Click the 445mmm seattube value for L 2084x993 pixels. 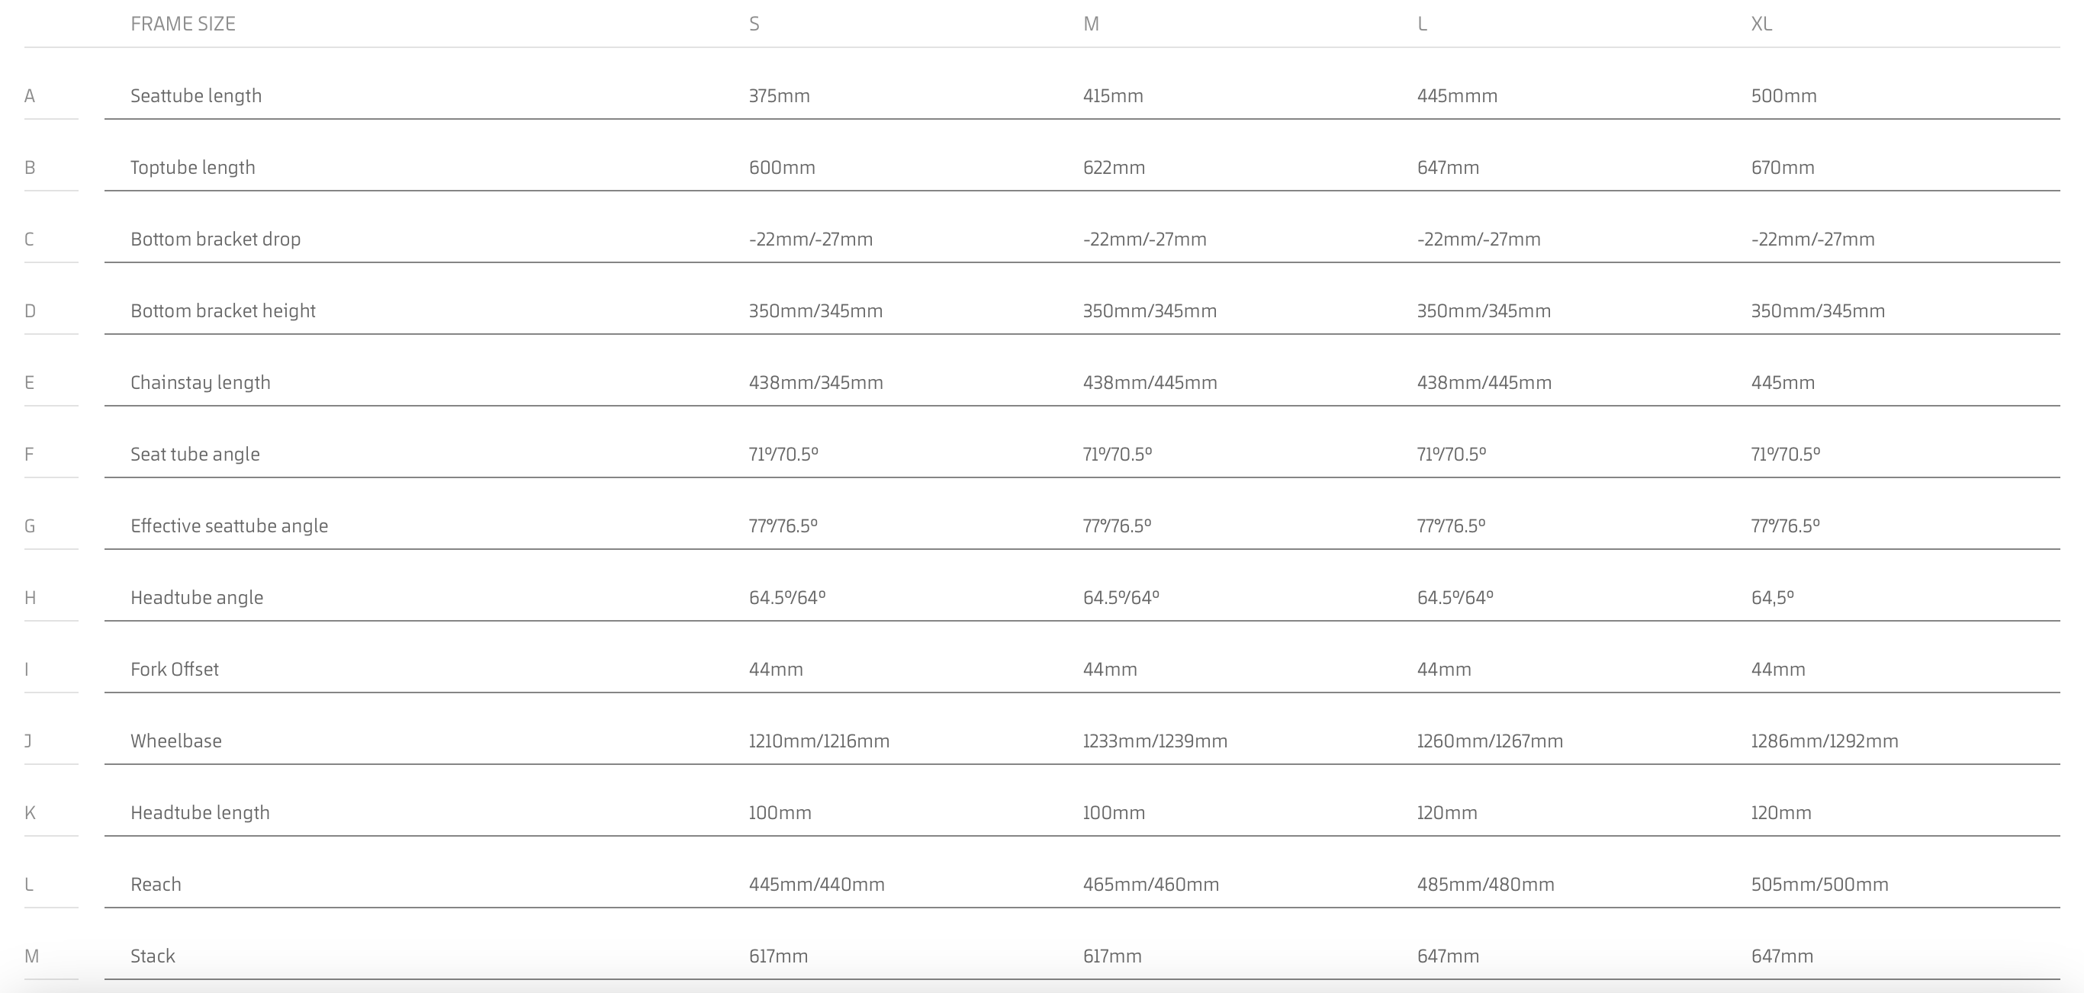click(1457, 96)
